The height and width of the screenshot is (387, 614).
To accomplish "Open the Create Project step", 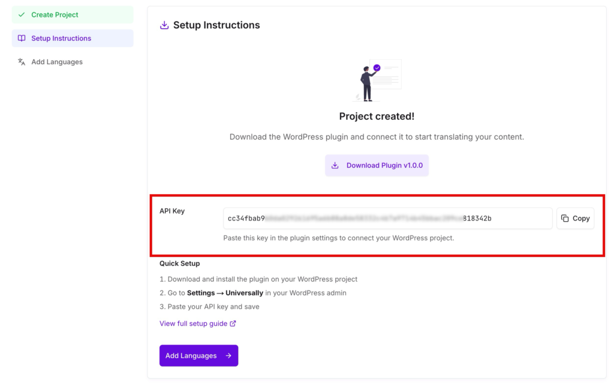I will 73,15.
